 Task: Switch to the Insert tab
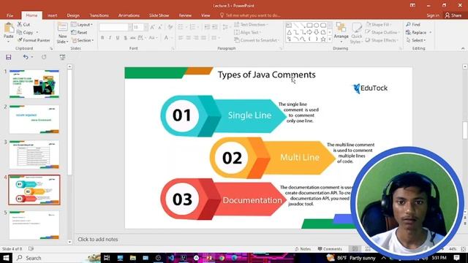point(52,15)
